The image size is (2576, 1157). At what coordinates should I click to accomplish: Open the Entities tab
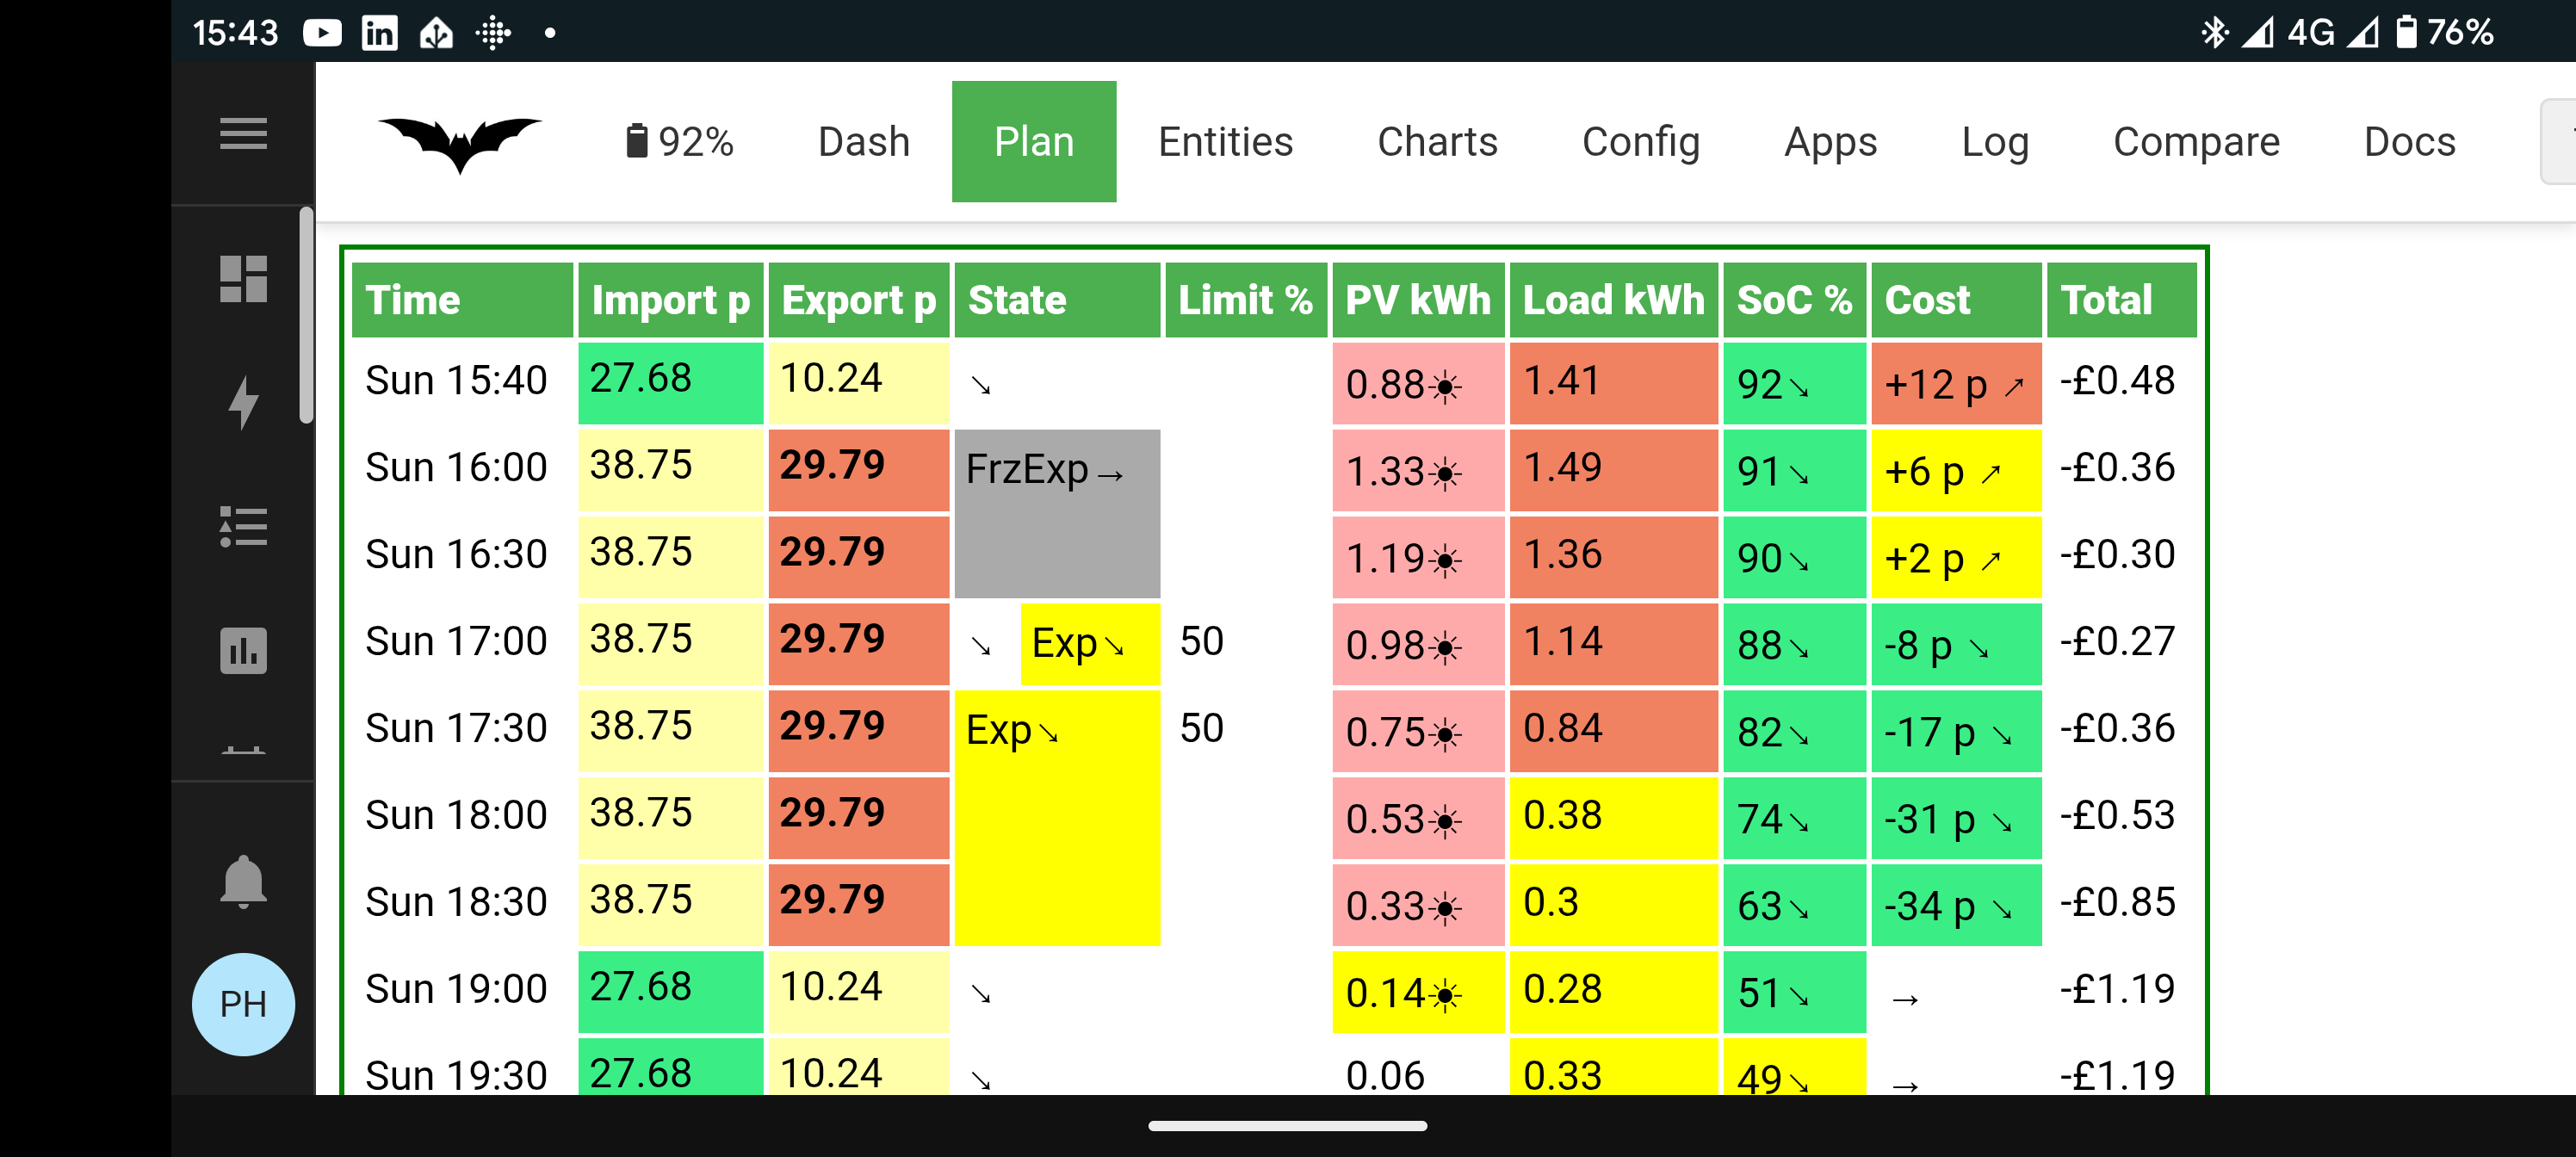[1225, 142]
